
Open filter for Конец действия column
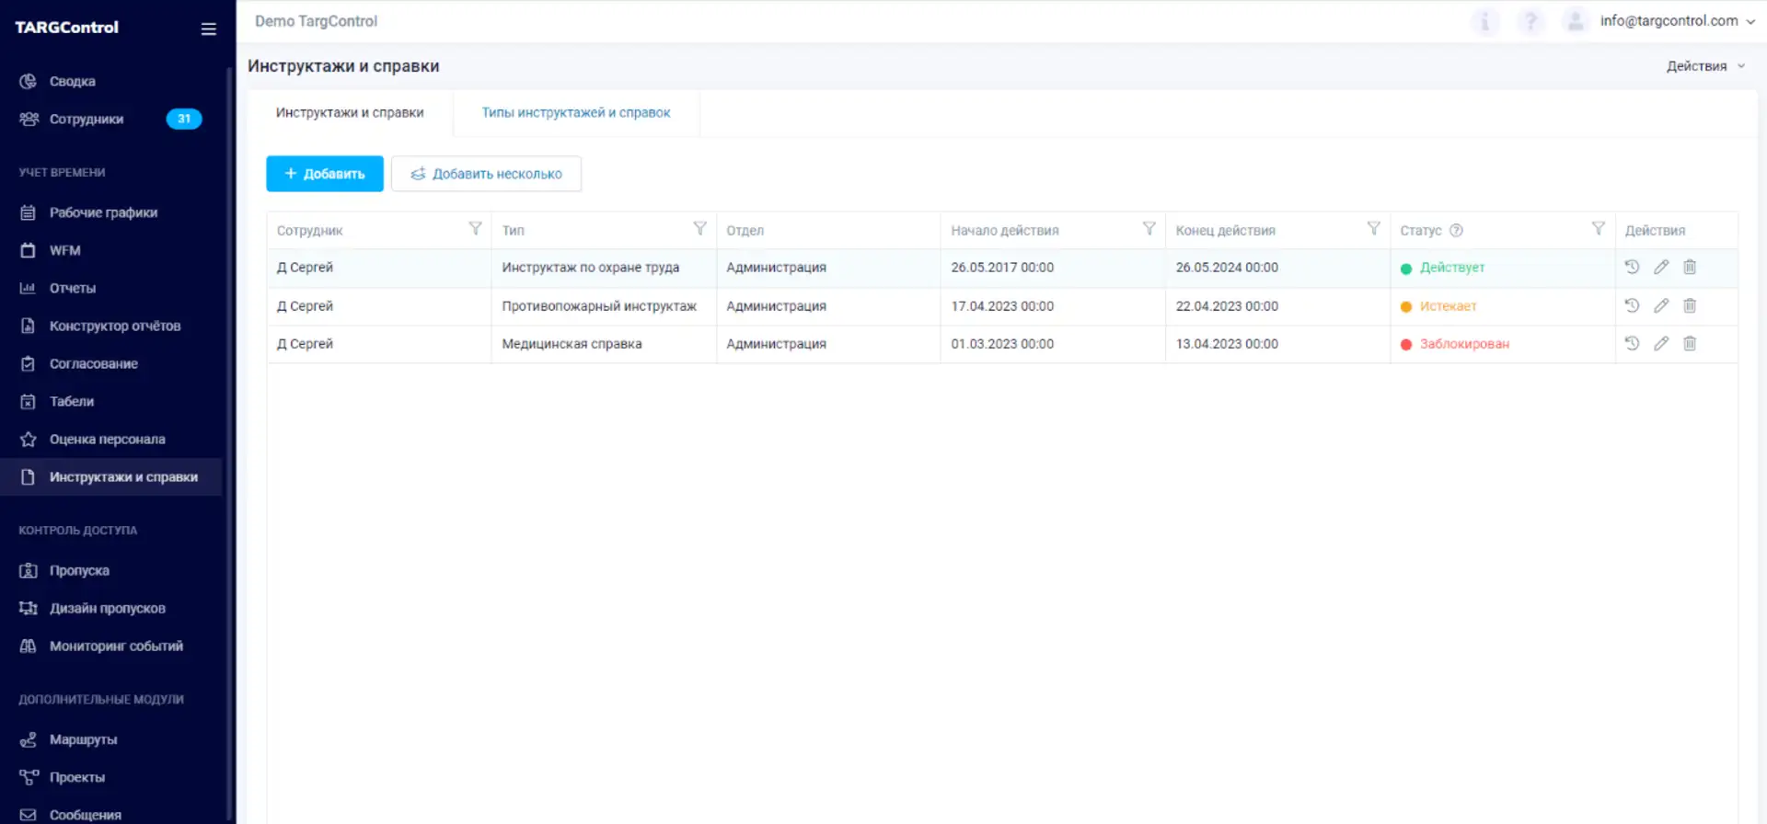(1373, 229)
